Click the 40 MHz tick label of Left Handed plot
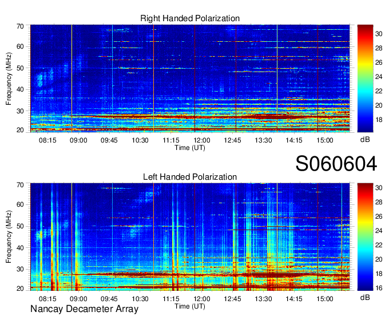The height and width of the screenshot is (316, 389). [21, 248]
